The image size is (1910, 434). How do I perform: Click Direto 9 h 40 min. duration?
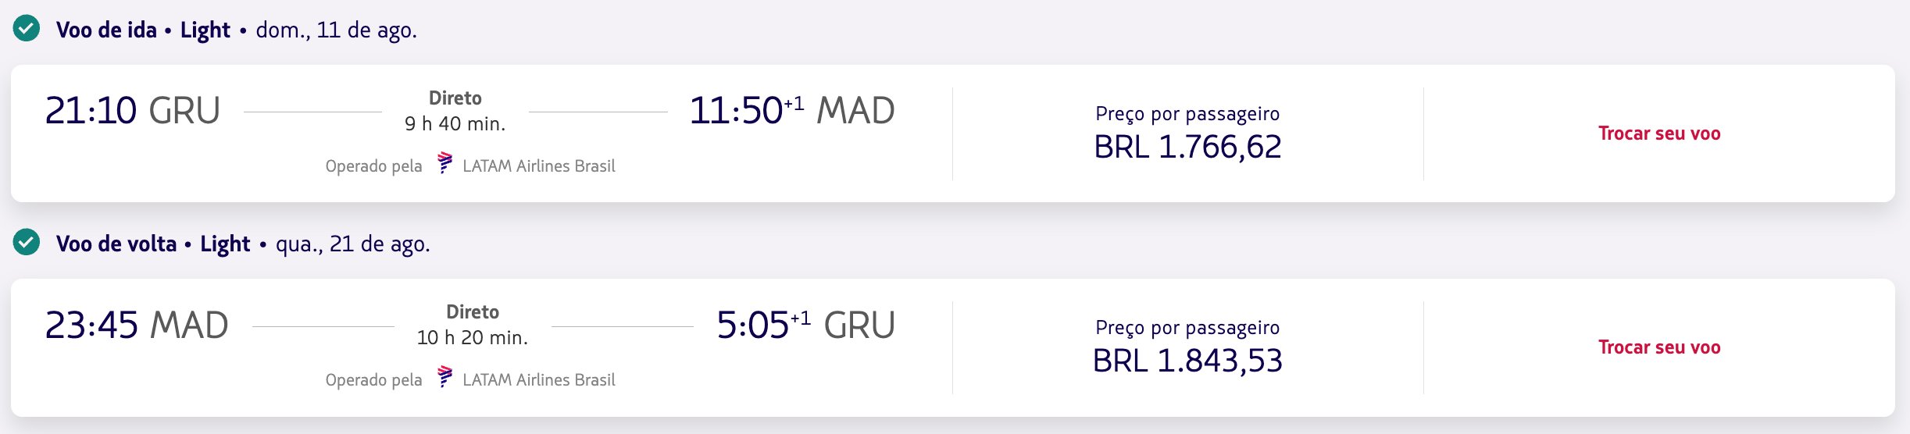pyautogui.click(x=455, y=111)
